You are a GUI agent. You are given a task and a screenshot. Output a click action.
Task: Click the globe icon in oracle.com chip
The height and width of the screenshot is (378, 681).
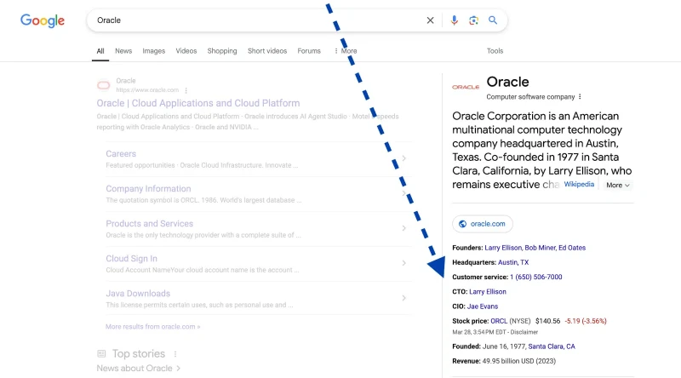[x=462, y=224]
